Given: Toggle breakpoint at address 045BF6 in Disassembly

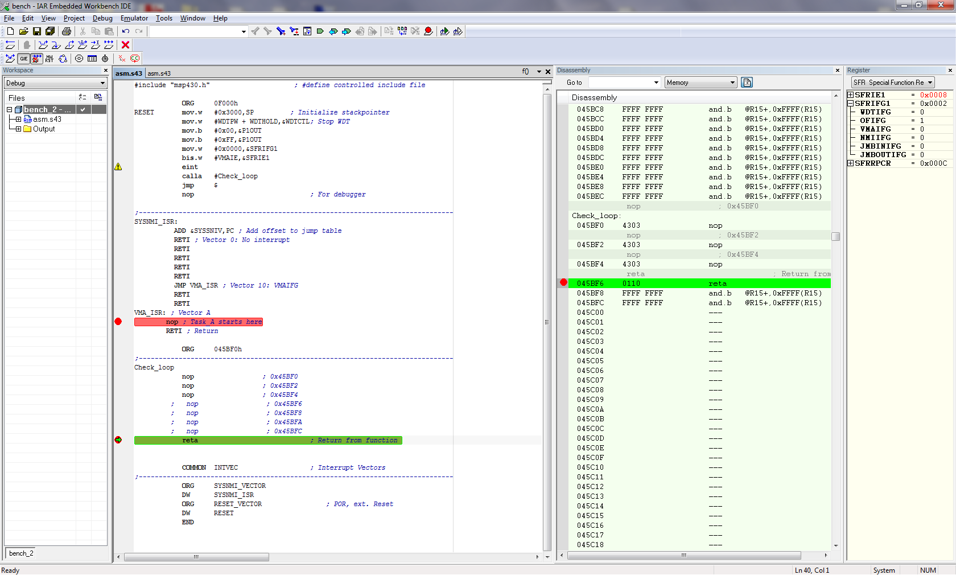Looking at the screenshot, I should tap(563, 283).
